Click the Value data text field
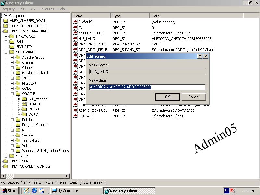 [x=147, y=87]
